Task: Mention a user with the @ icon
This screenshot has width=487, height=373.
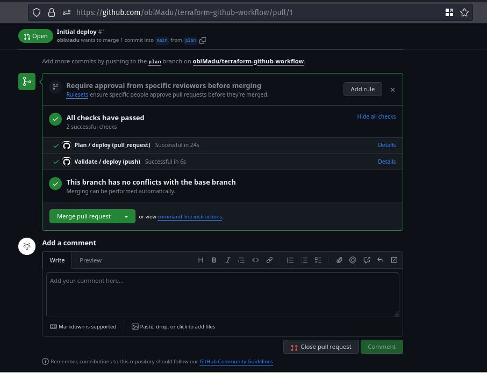Action: [353, 260]
